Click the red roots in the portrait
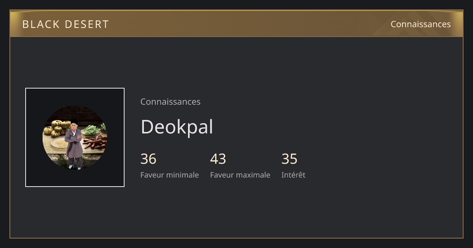The width and height of the screenshot is (473, 248). [x=94, y=143]
